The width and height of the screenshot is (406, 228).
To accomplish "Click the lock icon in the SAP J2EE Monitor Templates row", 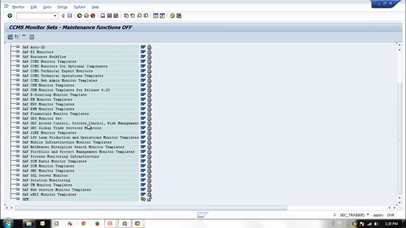I will pyautogui.click(x=149, y=133).
